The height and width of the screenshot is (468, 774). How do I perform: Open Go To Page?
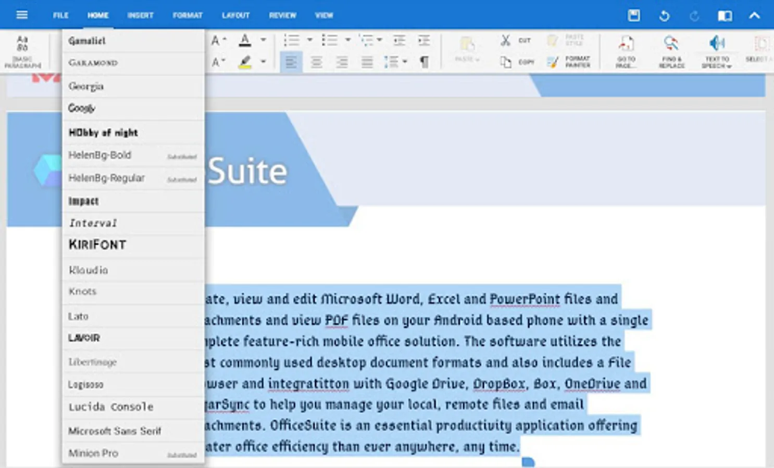click(x=626, y=51)
